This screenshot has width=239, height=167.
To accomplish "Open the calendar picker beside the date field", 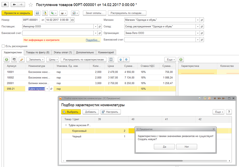I will coord(72,20).
